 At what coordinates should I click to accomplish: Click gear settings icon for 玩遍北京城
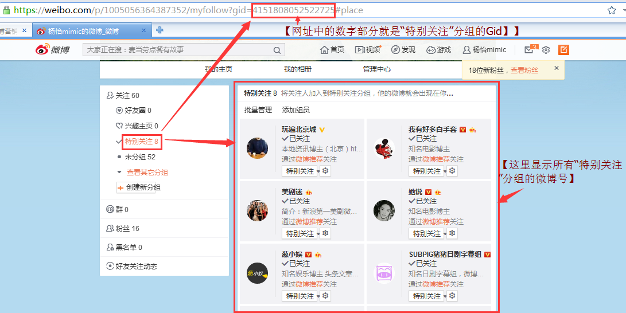point(326,171)
